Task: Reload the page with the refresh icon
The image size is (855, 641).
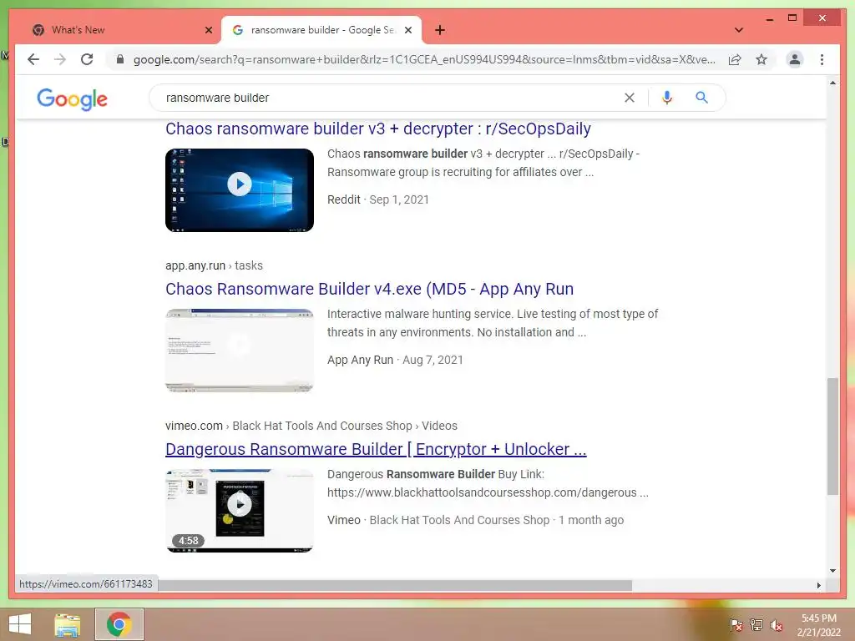Action: pos(87,59)
